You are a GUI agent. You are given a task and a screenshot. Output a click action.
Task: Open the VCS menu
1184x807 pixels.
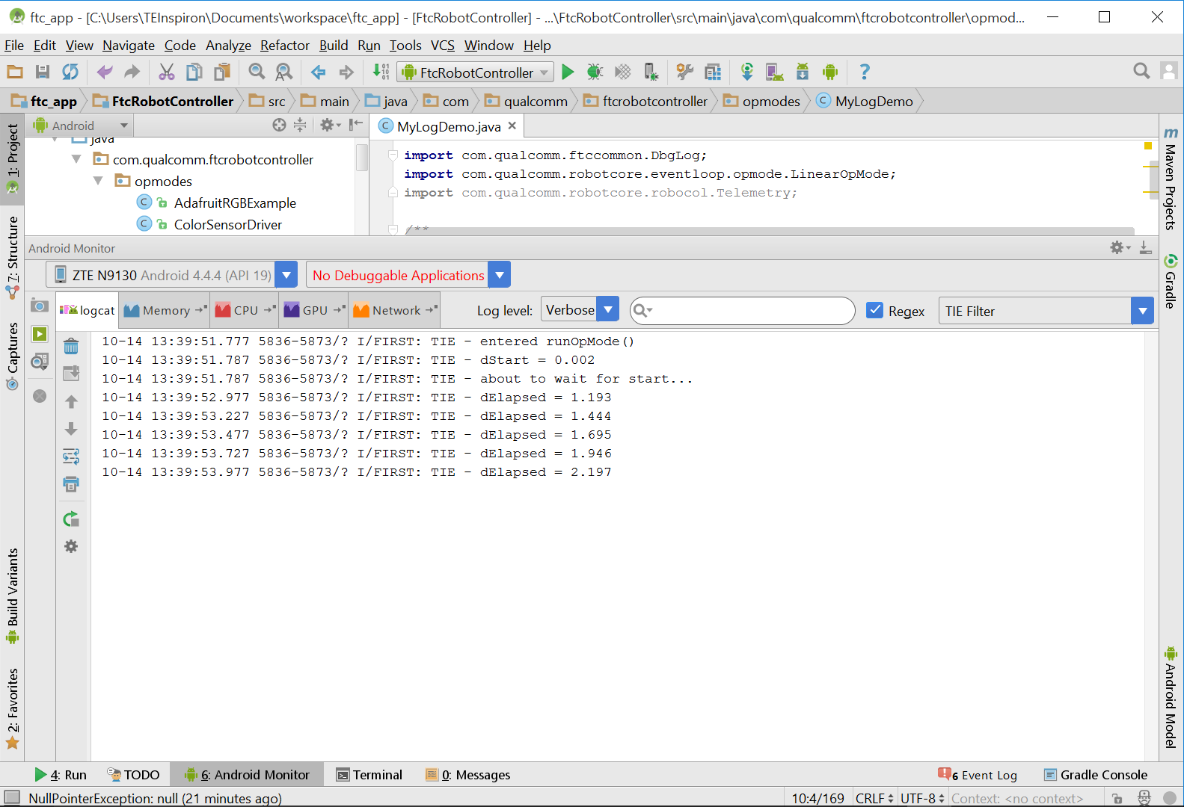pyautogui.click(x=442, y=46)
